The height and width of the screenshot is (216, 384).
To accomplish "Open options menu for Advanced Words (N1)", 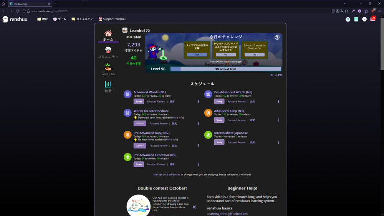I will pyautogui.click(x=198, y=102).
